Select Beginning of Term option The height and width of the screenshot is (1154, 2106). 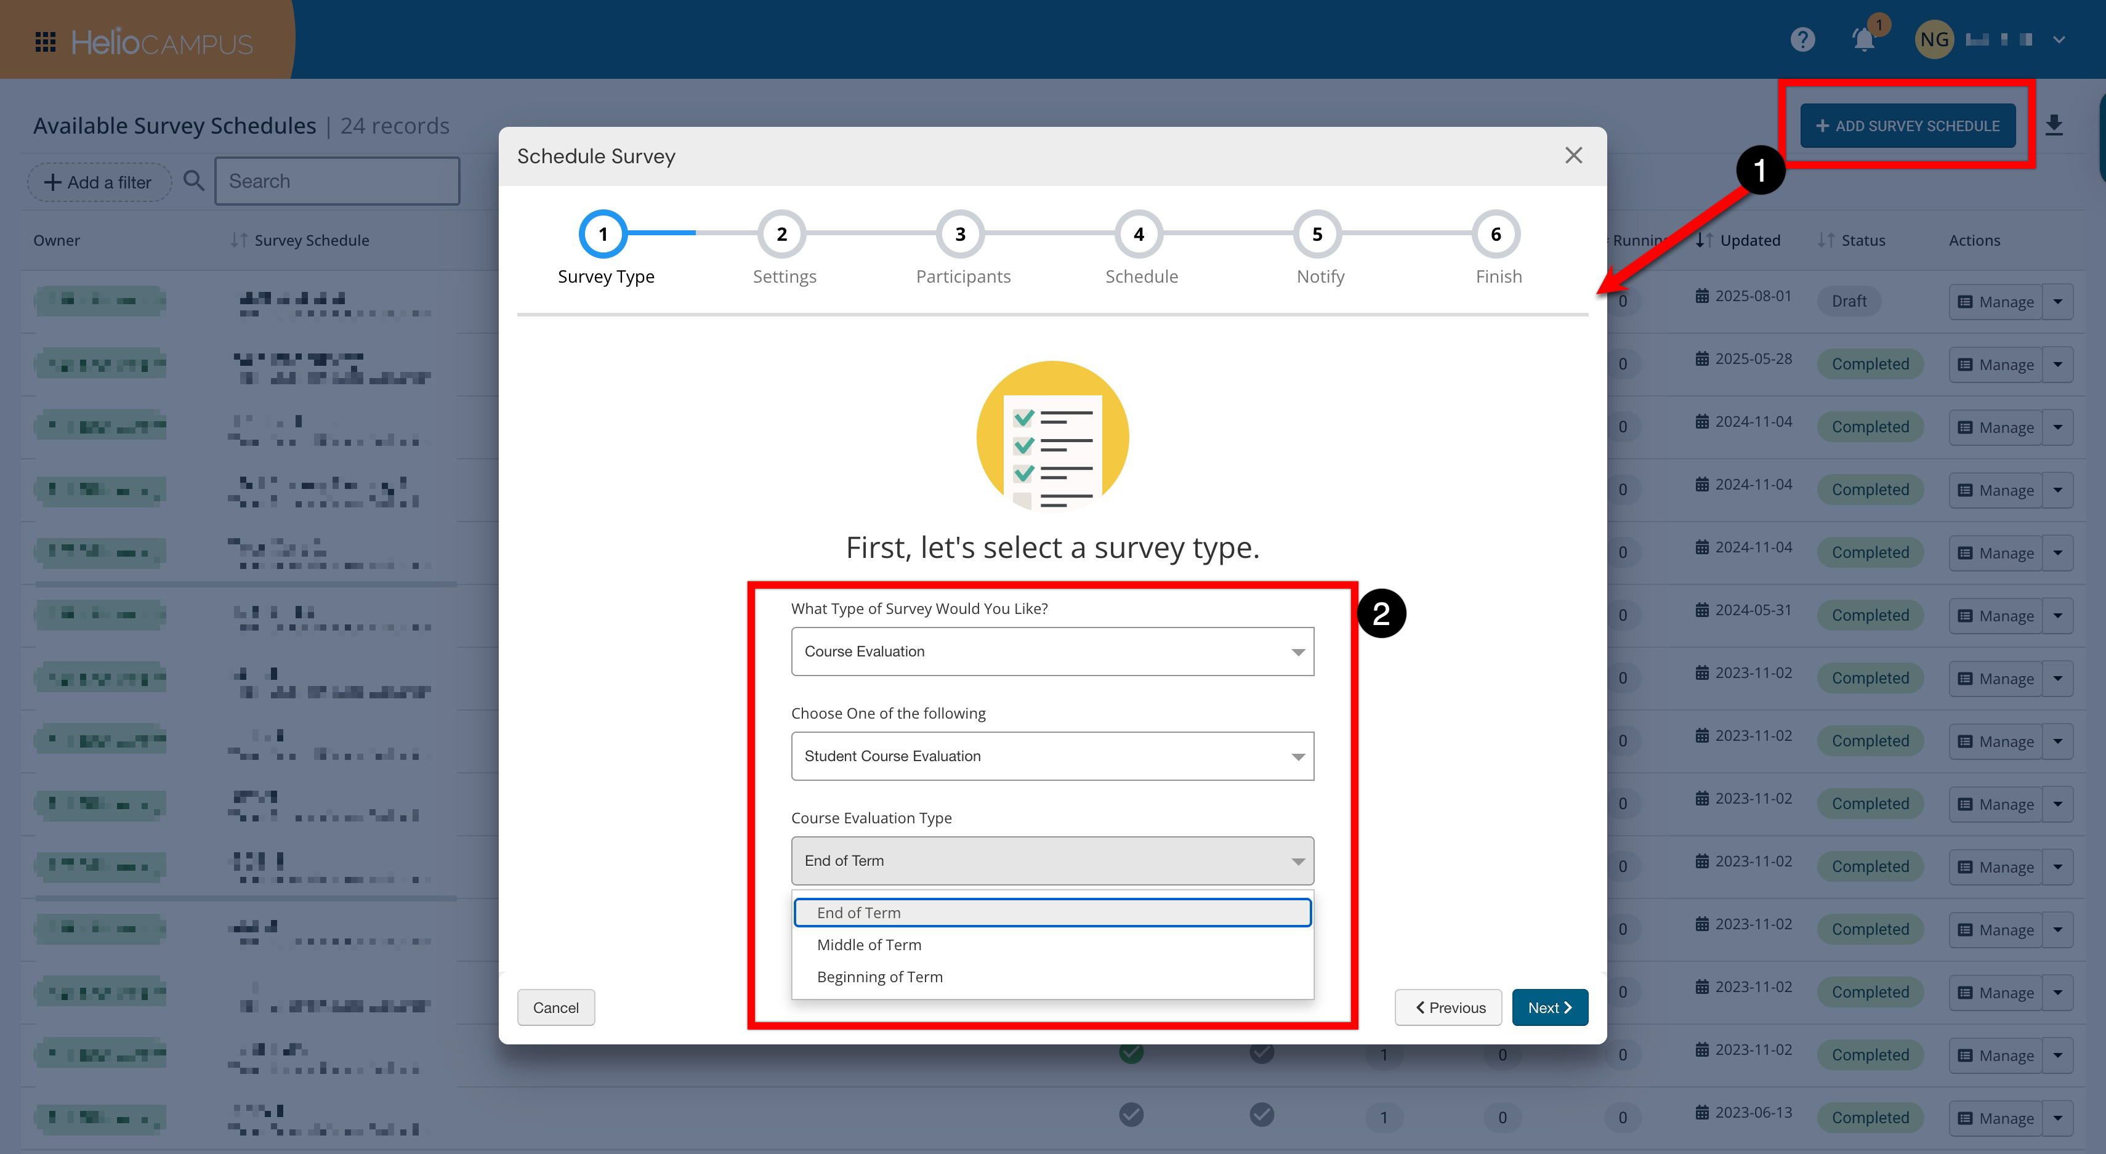point(880,977)
